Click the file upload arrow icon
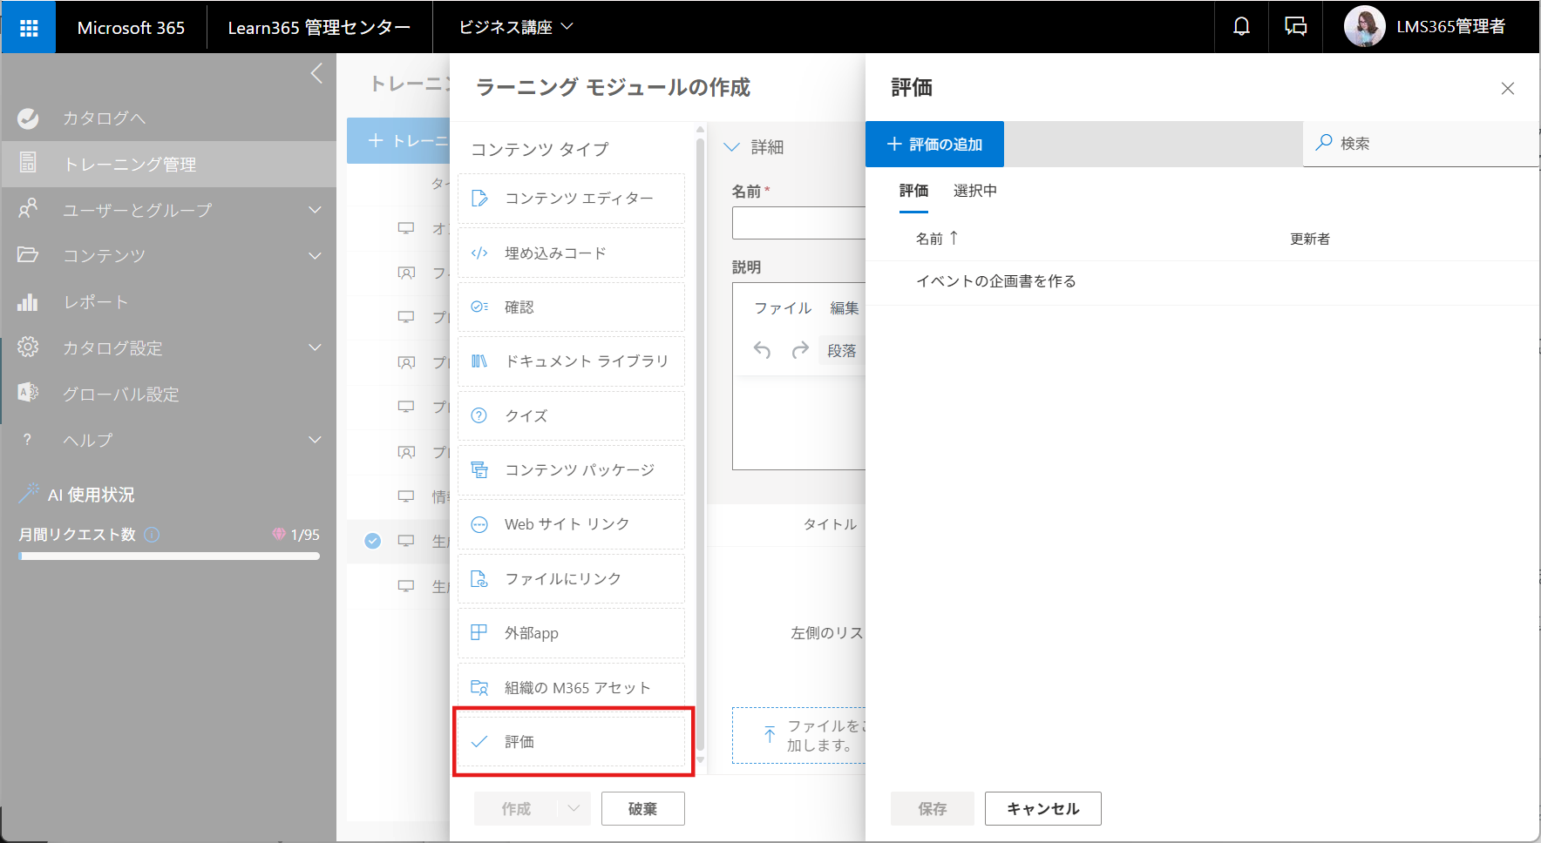1541x843 pixels. pos(770,734)
